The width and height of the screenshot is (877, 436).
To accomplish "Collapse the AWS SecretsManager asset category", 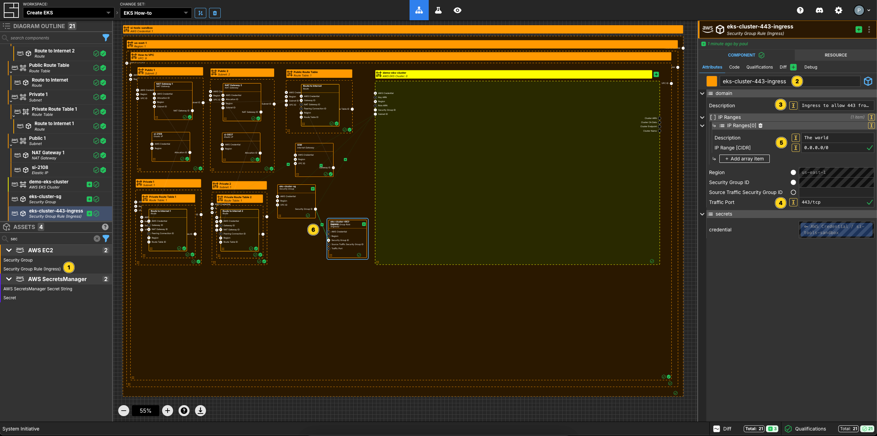I will point(9,279).
